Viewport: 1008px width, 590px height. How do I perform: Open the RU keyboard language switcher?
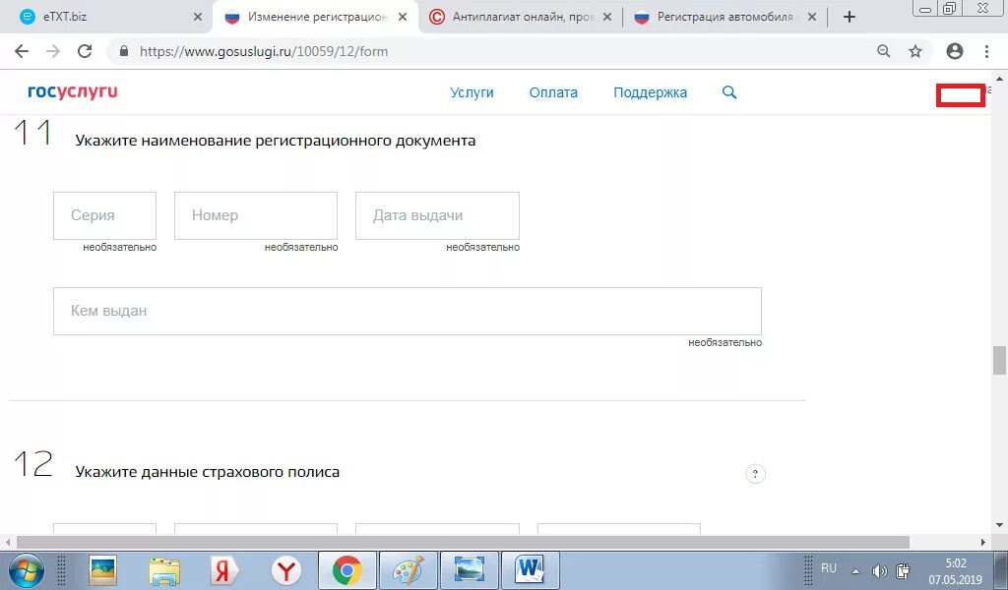[x=828, y=567]
